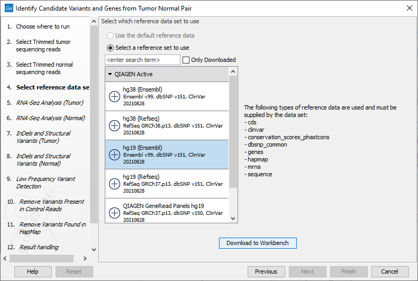418x281 pixels.
Task: Click the plus icon for hg38 (Refseq)
Action: pyautogui.click(x=115, y=125)
